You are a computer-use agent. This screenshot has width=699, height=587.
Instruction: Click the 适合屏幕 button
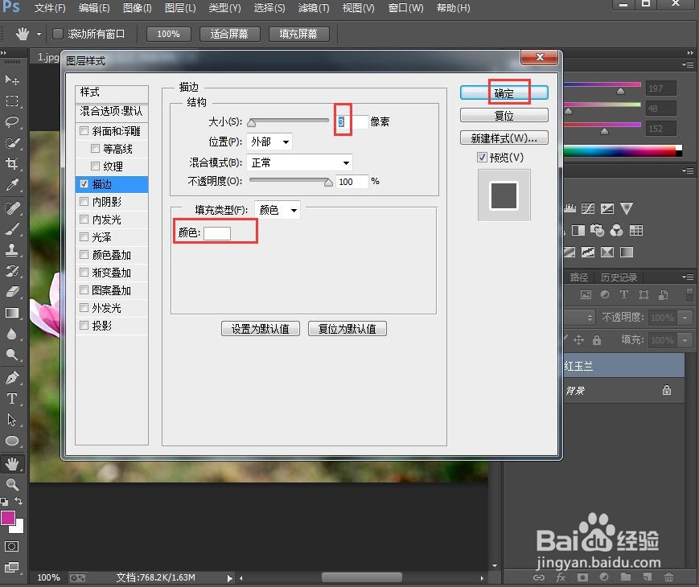pos(229,34)
